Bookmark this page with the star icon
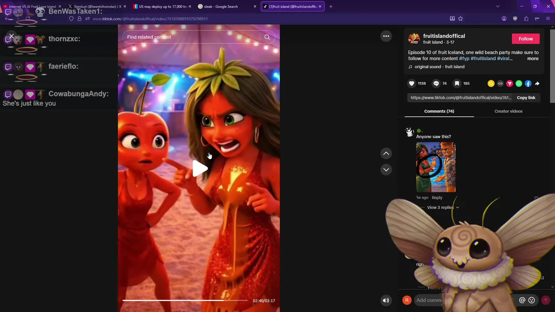Screen dimensions: 555x312 coord(460,19)
